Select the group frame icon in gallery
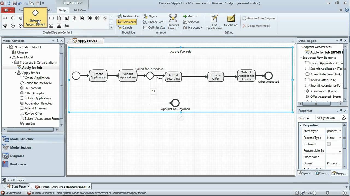Viewport: 350px width, 196px height. 59,26
